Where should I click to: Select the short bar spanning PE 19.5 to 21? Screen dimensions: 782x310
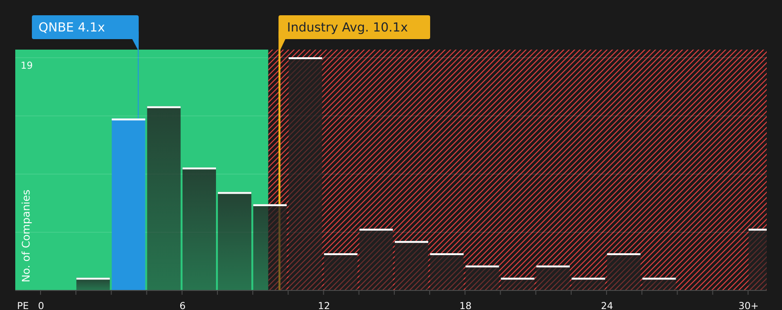518,284
